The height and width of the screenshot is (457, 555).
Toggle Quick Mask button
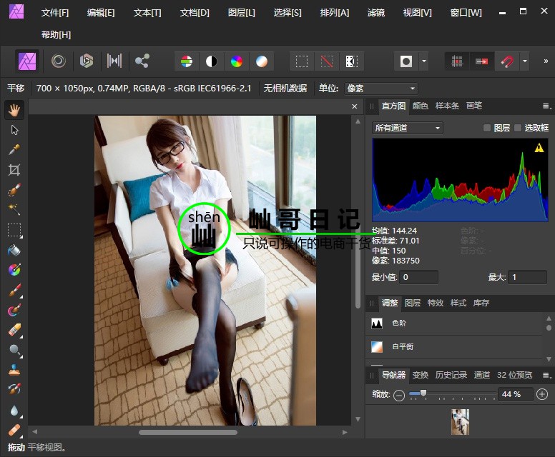(406, 61)
